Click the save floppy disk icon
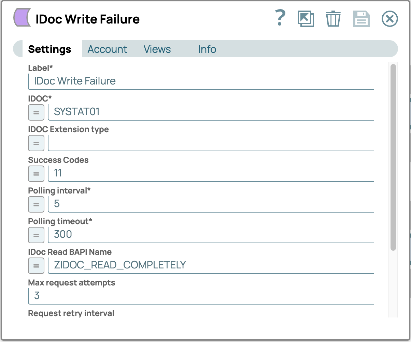 pos(362,18)
